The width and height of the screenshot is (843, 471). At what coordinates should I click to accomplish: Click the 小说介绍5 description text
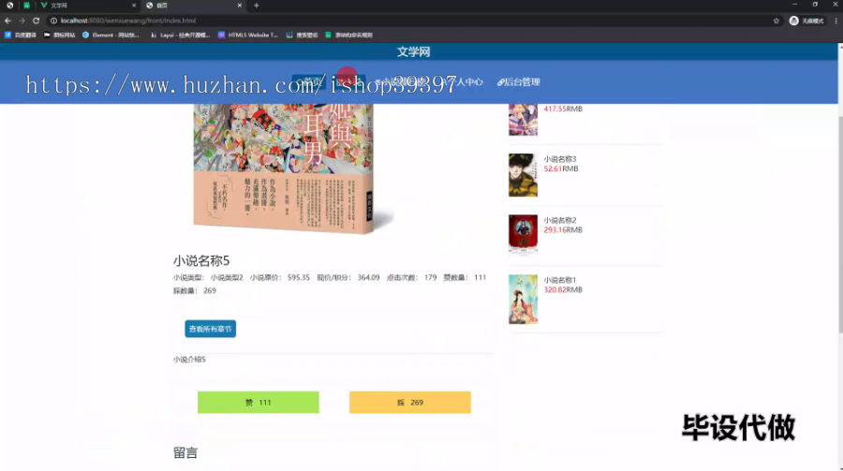pos(189,360)
